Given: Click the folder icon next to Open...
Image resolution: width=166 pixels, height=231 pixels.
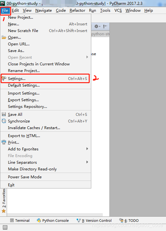Looking at the screenshot, I should click(x=4, y=37).
